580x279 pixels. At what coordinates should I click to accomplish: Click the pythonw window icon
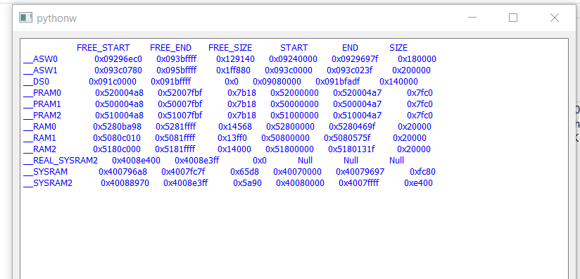click(25, 18)
